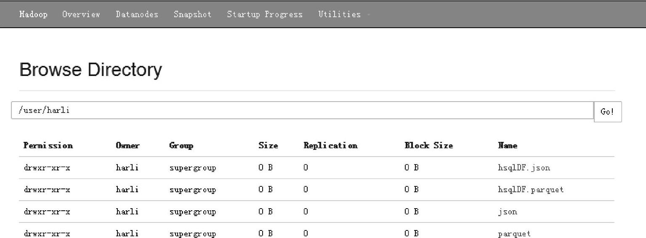Browse into the json folder

click(507, 212)
